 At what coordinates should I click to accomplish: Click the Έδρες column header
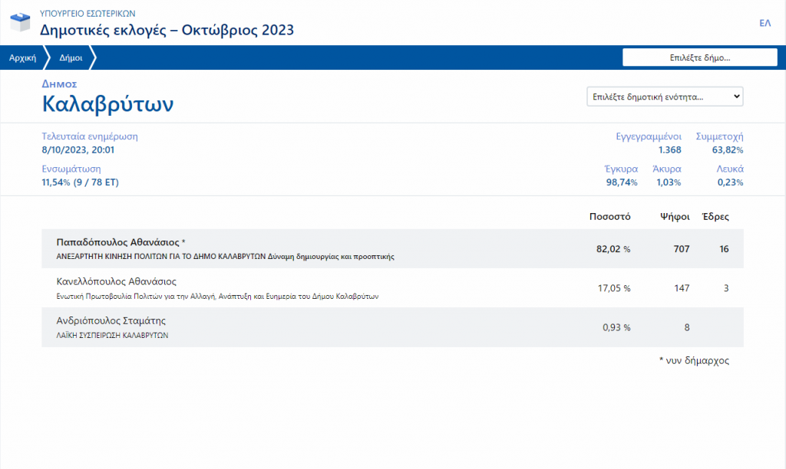[x=715, y=217]
